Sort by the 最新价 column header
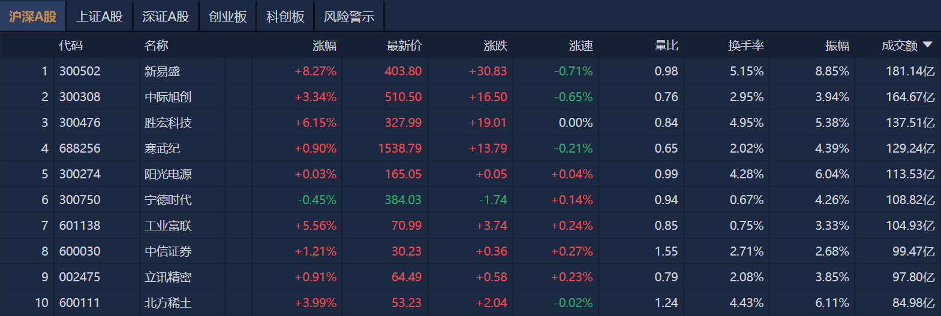Viewport: 941px width, 316px height. click(x=404, y=45)
